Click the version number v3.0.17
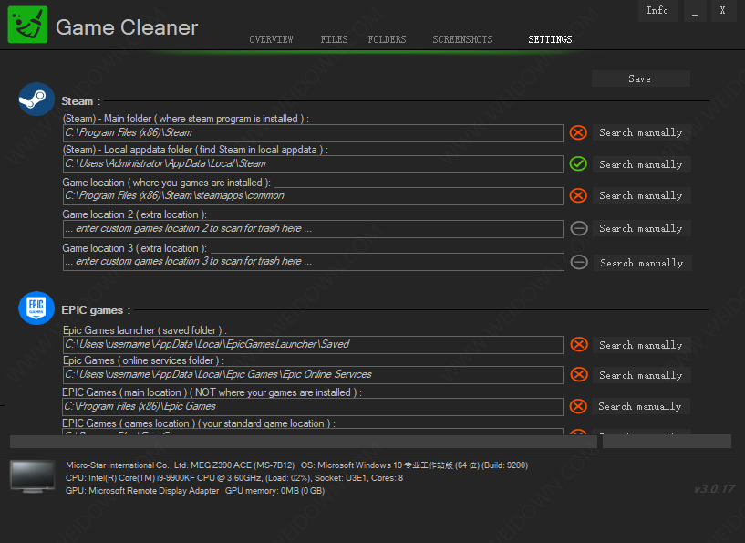The image size is (745, 543). tap(714, 489)
